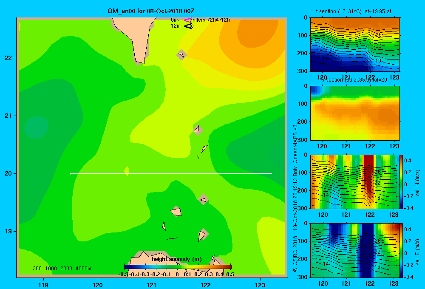Click latitude label '21' on main map axis
425x289 pixels.
coord(8,116)
